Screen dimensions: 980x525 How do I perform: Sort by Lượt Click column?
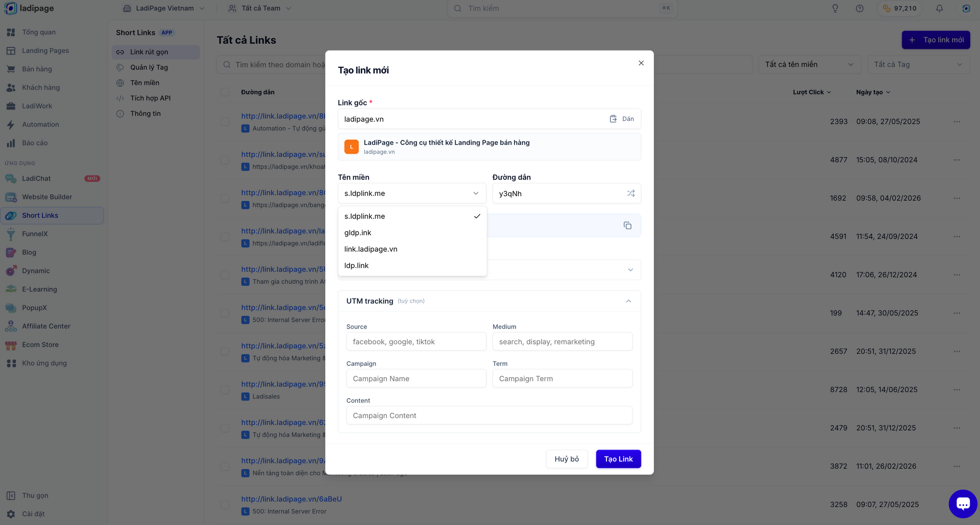[812, 92]
